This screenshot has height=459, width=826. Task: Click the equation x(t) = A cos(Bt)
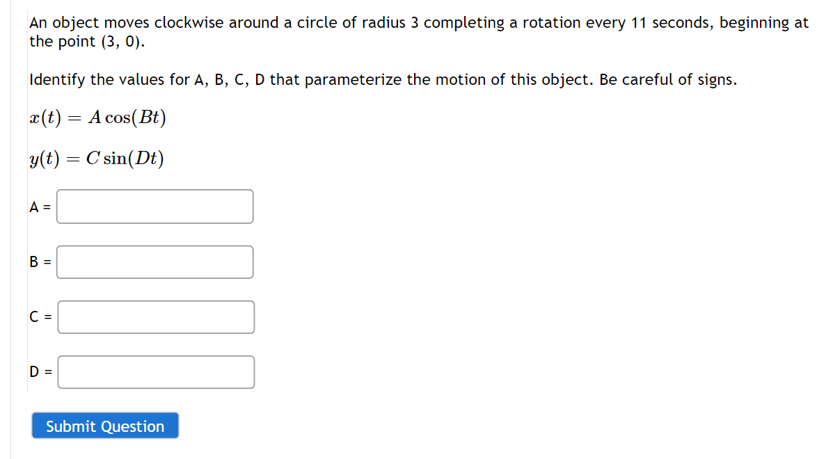click(97, 118)
